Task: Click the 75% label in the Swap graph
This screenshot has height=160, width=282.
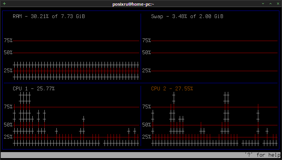Action: pyautogui.click(x=147, y=41)
